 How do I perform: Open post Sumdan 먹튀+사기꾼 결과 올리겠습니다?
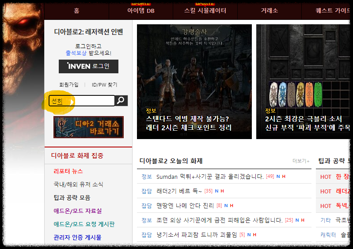pyautogui.click(x=210, y=177)
